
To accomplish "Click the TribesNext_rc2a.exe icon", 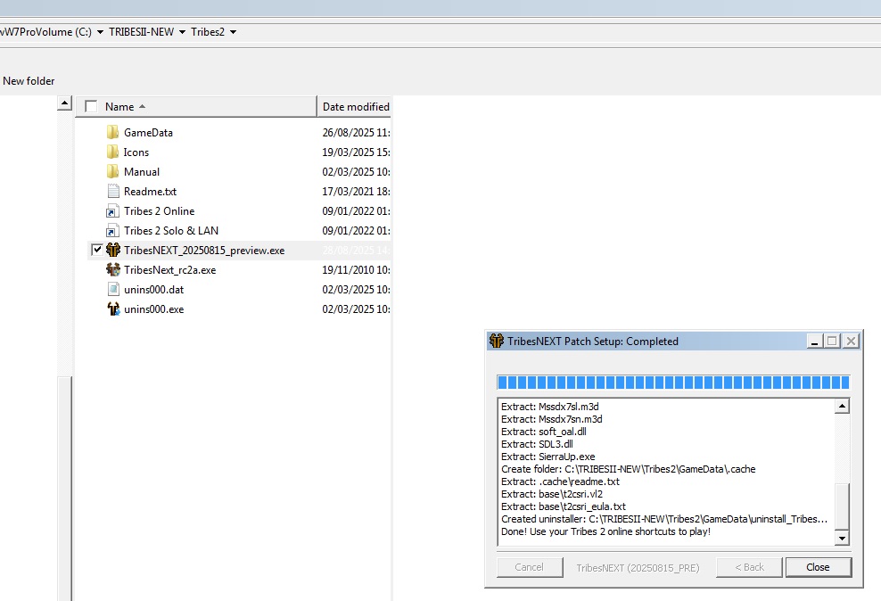I will pos(113,269).
